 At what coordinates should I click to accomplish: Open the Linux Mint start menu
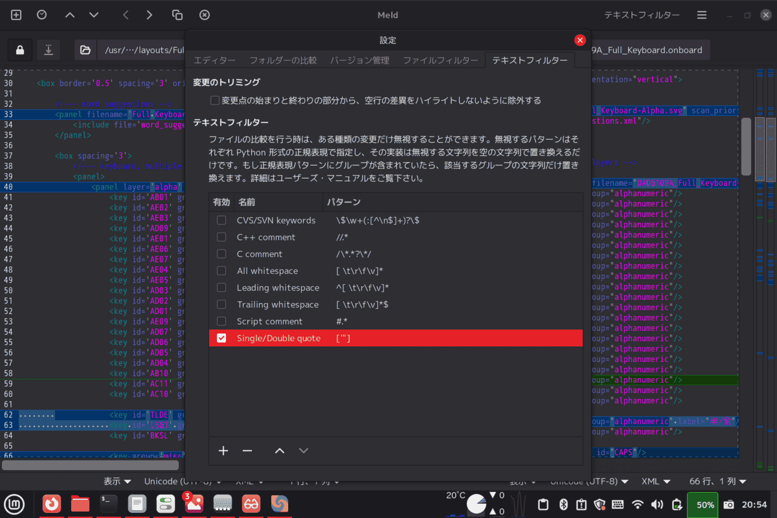tap(14, 503)
